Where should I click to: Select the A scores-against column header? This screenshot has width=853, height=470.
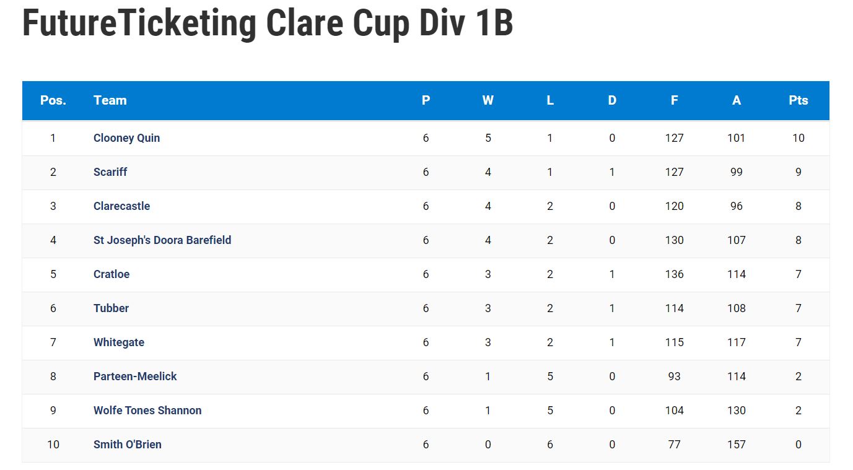[737, 100]
